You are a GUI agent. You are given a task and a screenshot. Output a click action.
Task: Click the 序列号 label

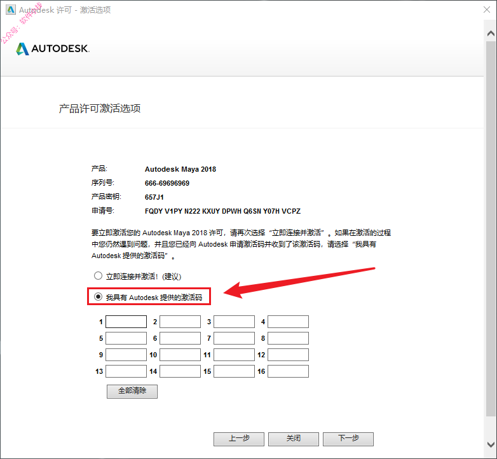(x=103, y=183)
